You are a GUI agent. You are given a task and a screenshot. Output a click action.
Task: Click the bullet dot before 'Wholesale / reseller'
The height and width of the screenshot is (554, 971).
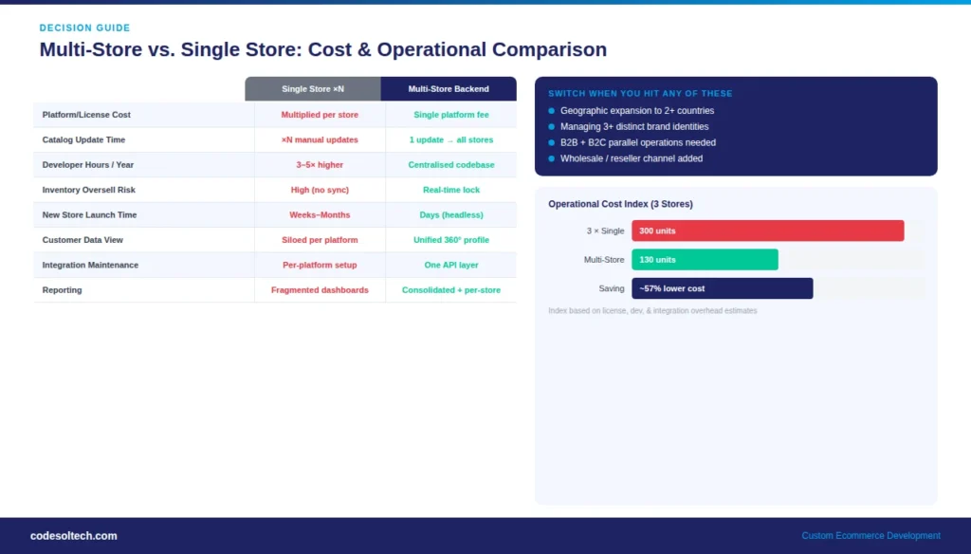click(x=551, y=158)
